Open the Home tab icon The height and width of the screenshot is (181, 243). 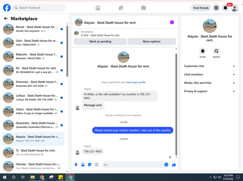[98, 8]
